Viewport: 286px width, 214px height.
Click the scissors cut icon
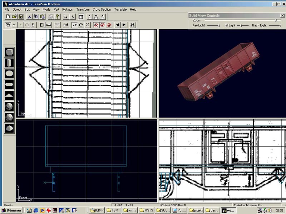tap(29, 17)
